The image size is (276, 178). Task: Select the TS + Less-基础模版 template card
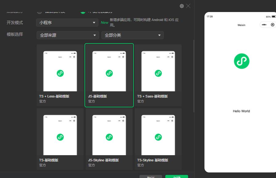click(60, 75)
